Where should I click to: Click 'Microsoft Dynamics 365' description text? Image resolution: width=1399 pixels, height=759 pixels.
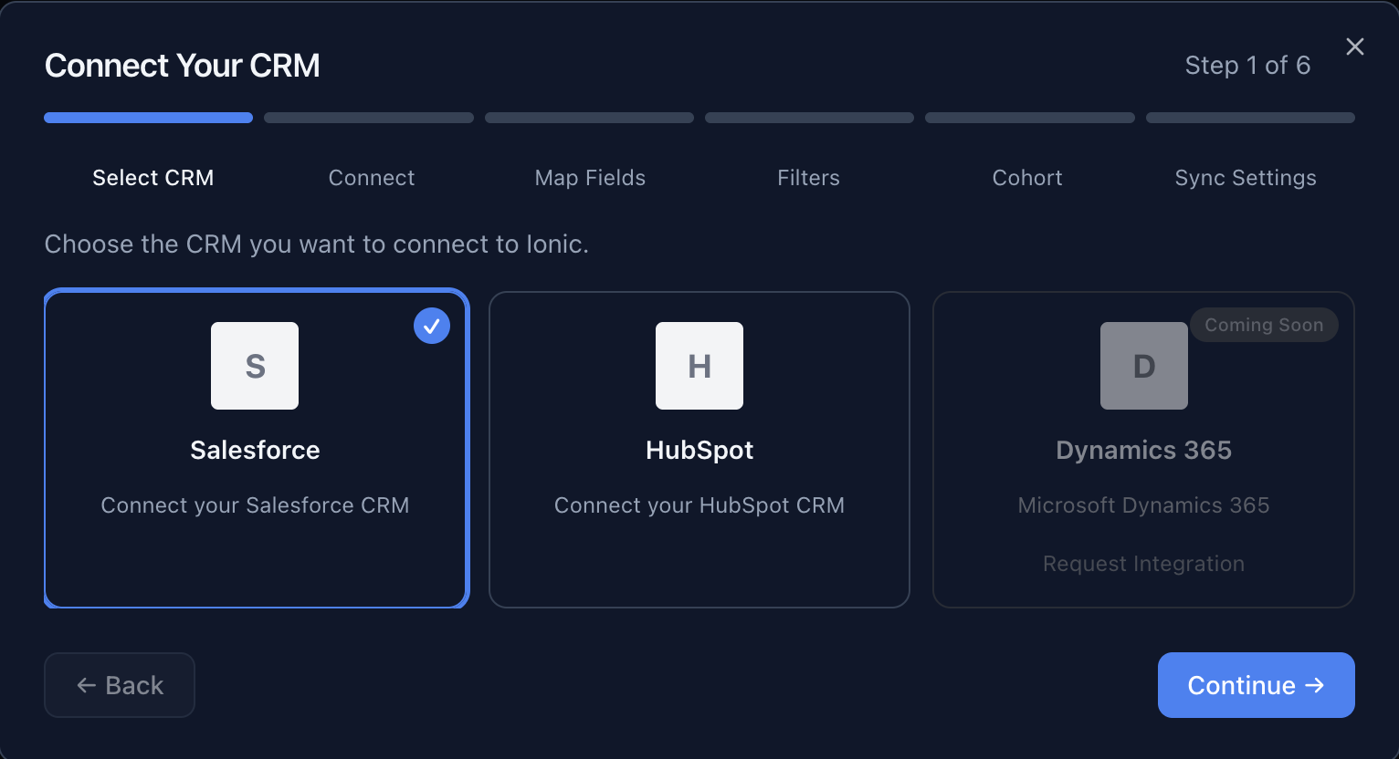(1143, 505)
